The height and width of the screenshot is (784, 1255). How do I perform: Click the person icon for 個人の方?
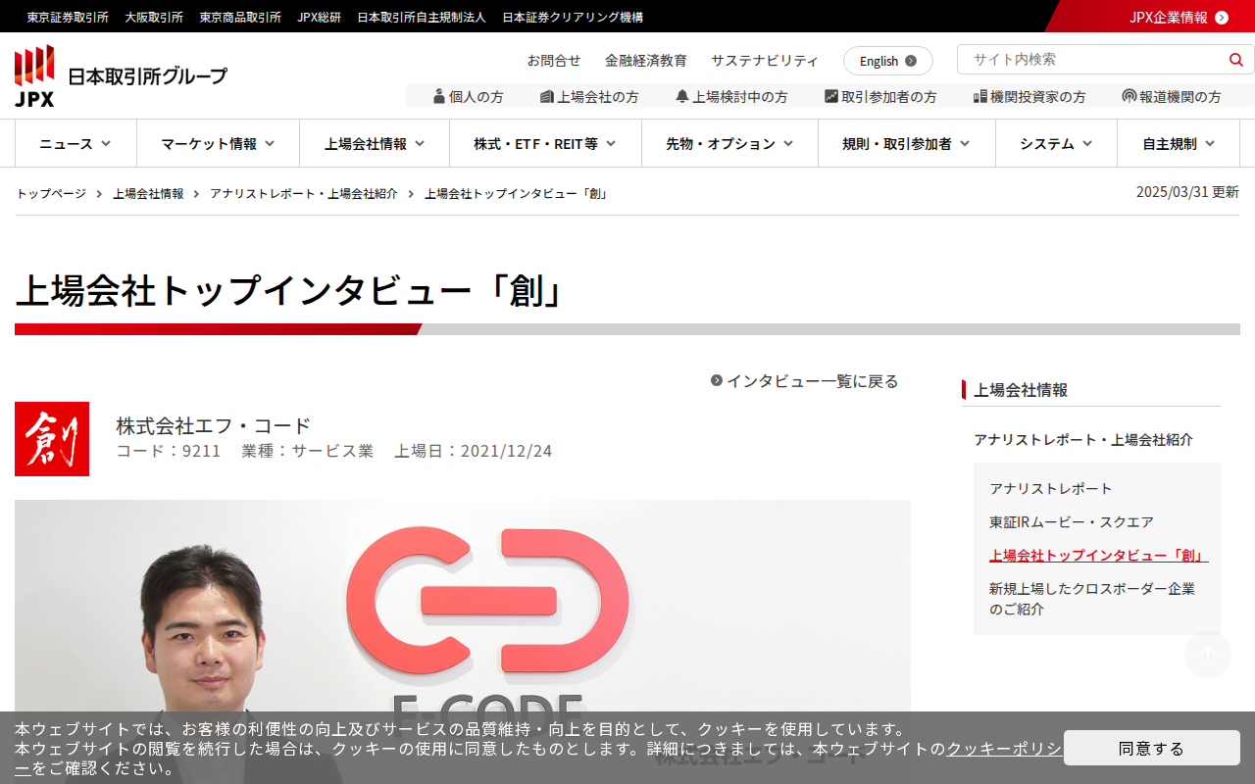coord(439,96)
